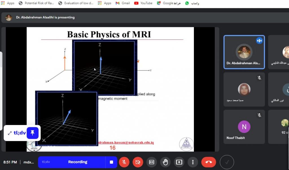Click the blue pin icon in the tl;dv widget
Viewport: 289px width, 170px height.
point(32,133)
